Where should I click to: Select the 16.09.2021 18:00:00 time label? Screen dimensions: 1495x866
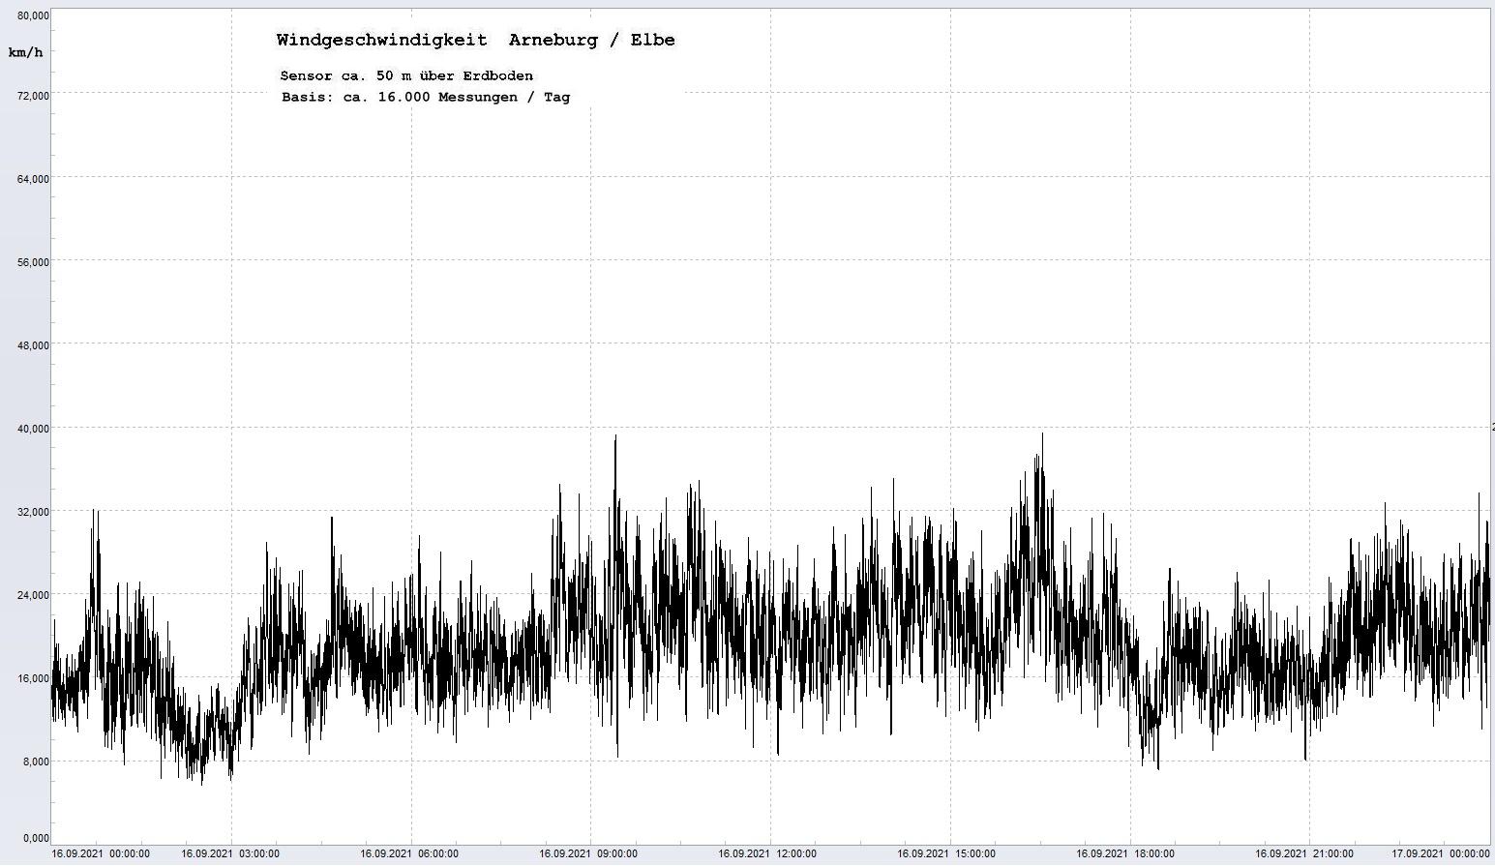pyautogui.click(x=1125, y=853)
